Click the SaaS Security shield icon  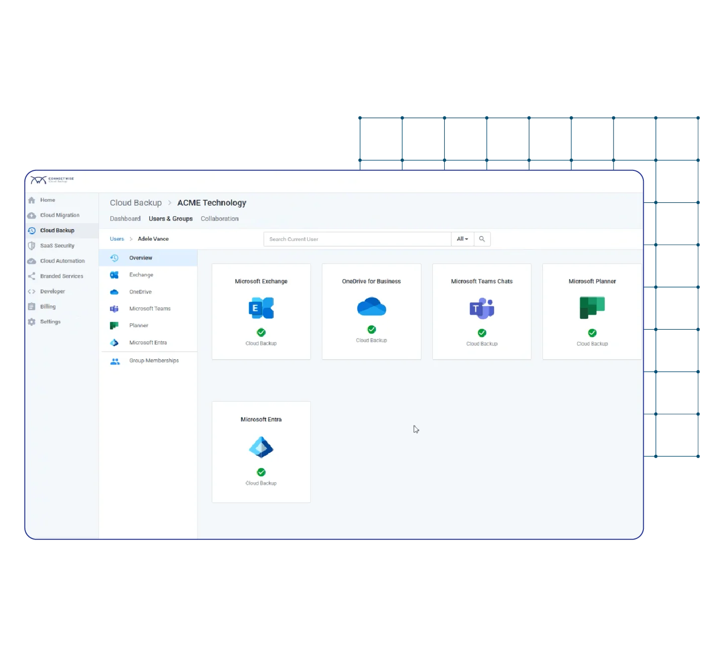tap(32, 246)
